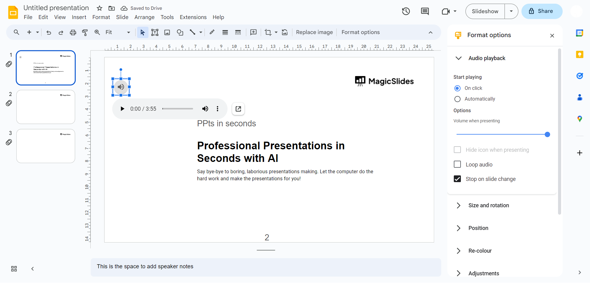Open the comments panel icon
Screen dimensions: 590x283
pos(425,11)
